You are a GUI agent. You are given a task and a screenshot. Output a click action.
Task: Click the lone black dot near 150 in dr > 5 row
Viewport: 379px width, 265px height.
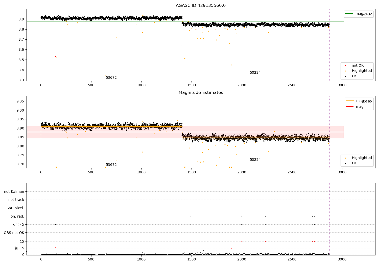(x=55, y=224)
